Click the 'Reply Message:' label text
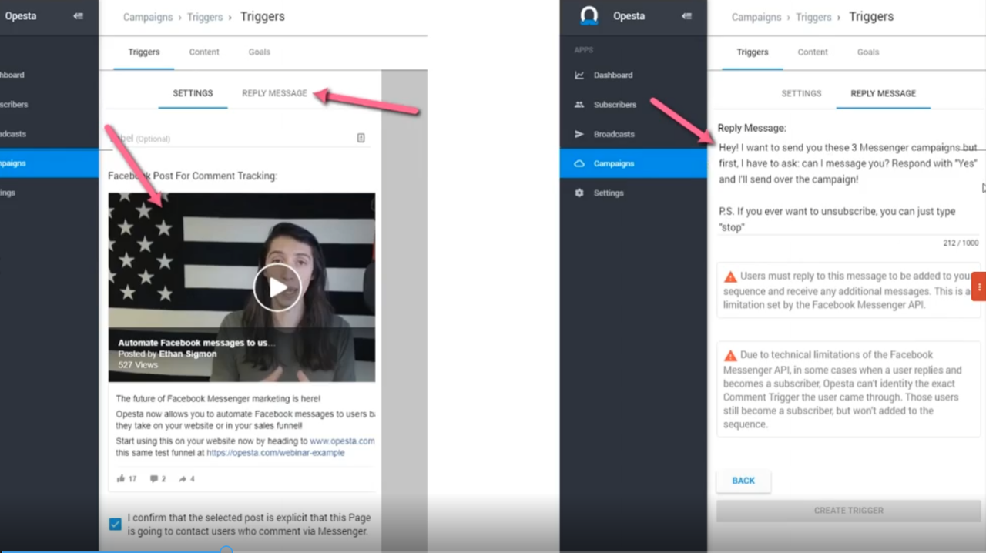 tap(752, 129)
